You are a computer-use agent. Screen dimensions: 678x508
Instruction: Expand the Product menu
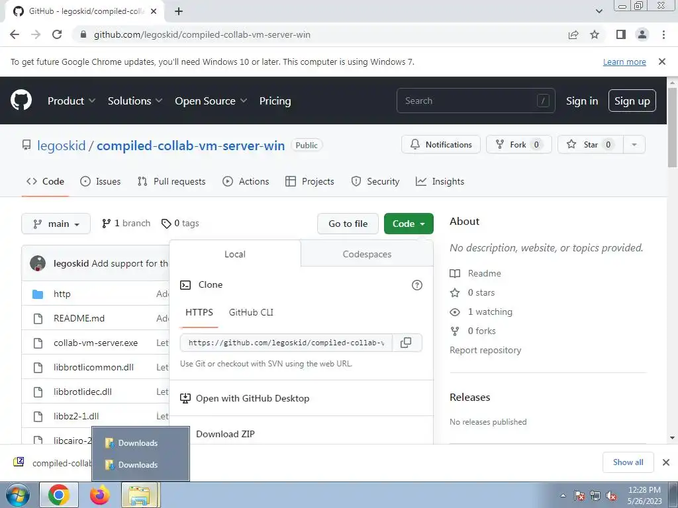pos(72,101)
